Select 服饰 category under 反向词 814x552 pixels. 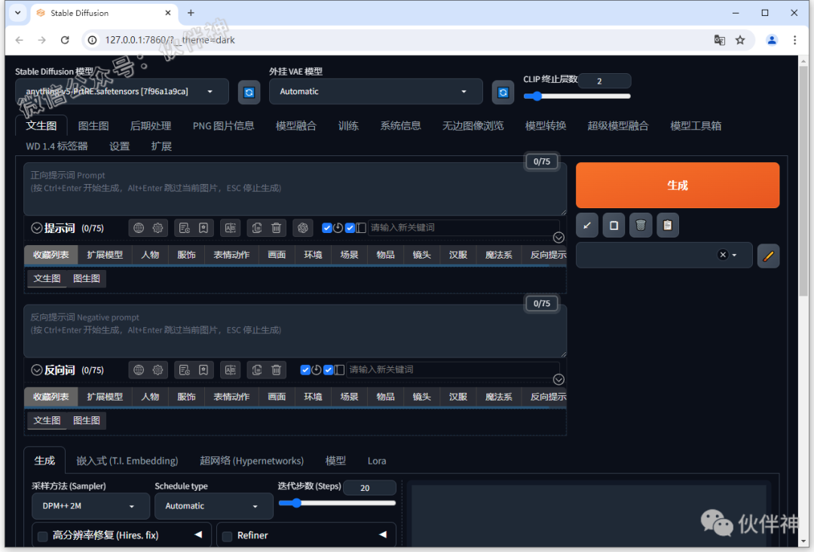click(186, 397)
